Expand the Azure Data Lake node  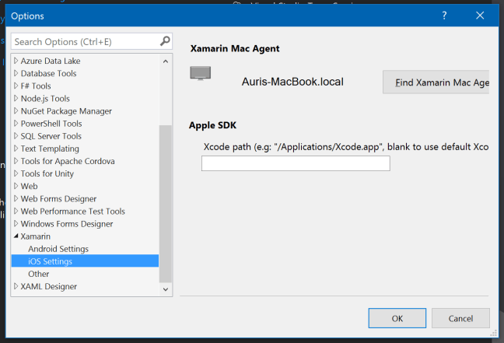(16, 61)
